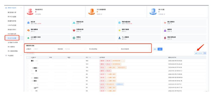Click the yellow fraud category icon

click(119, 30)
